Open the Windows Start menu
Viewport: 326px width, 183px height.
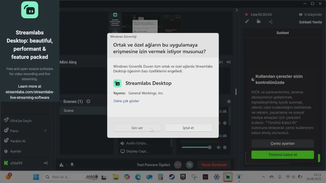click(36, 177)
